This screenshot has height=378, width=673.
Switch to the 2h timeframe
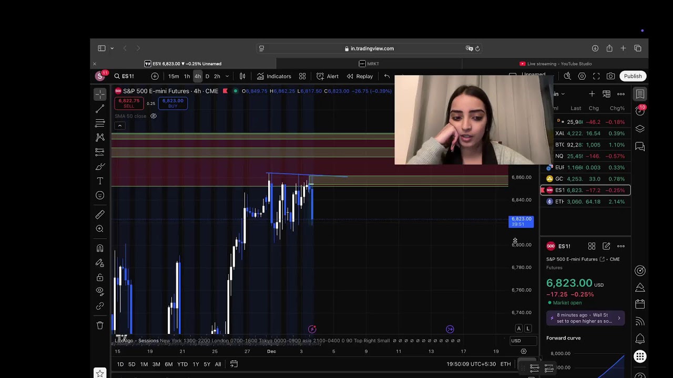pyautogui.click(x=217, y=76)
